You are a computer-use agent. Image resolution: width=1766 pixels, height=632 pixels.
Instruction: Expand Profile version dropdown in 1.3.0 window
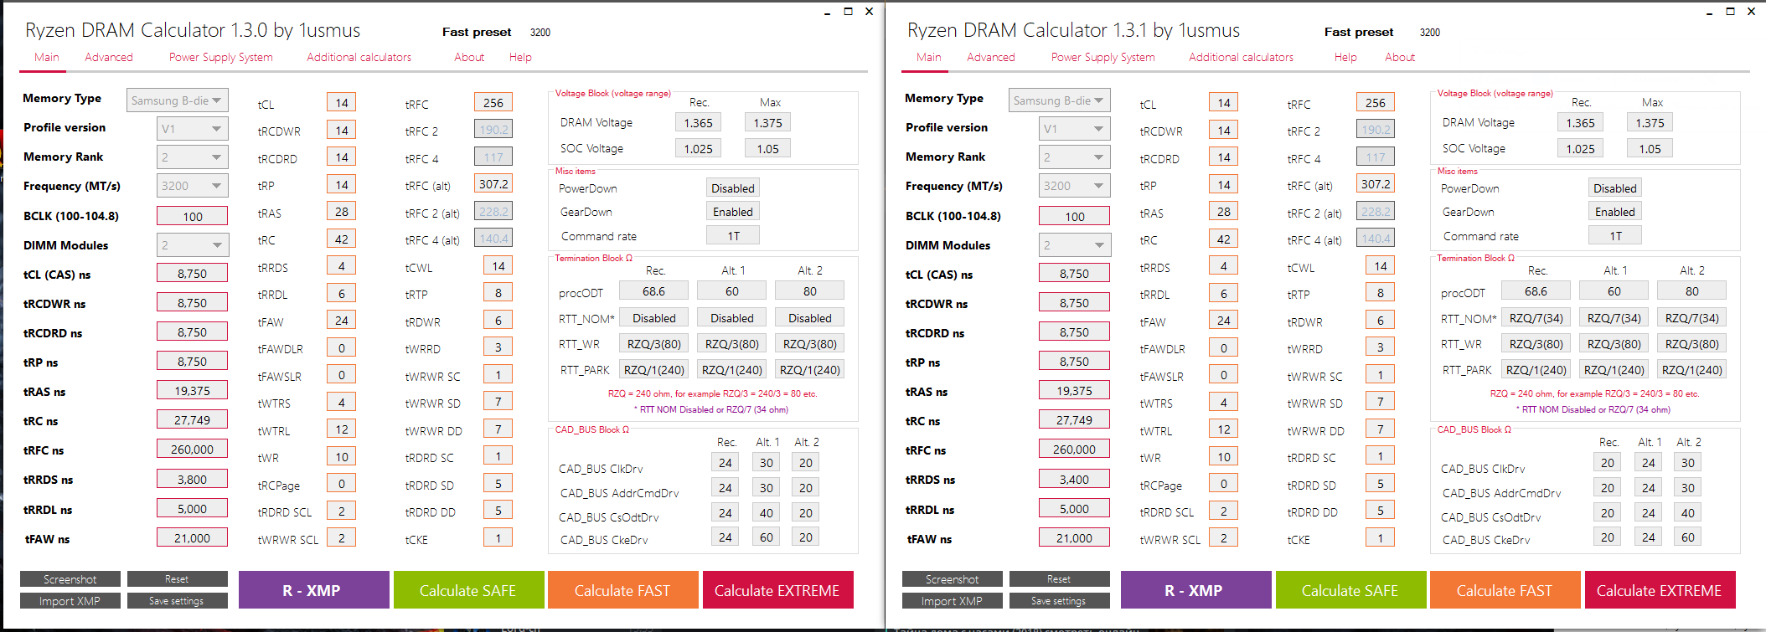[x=192, y=129]
